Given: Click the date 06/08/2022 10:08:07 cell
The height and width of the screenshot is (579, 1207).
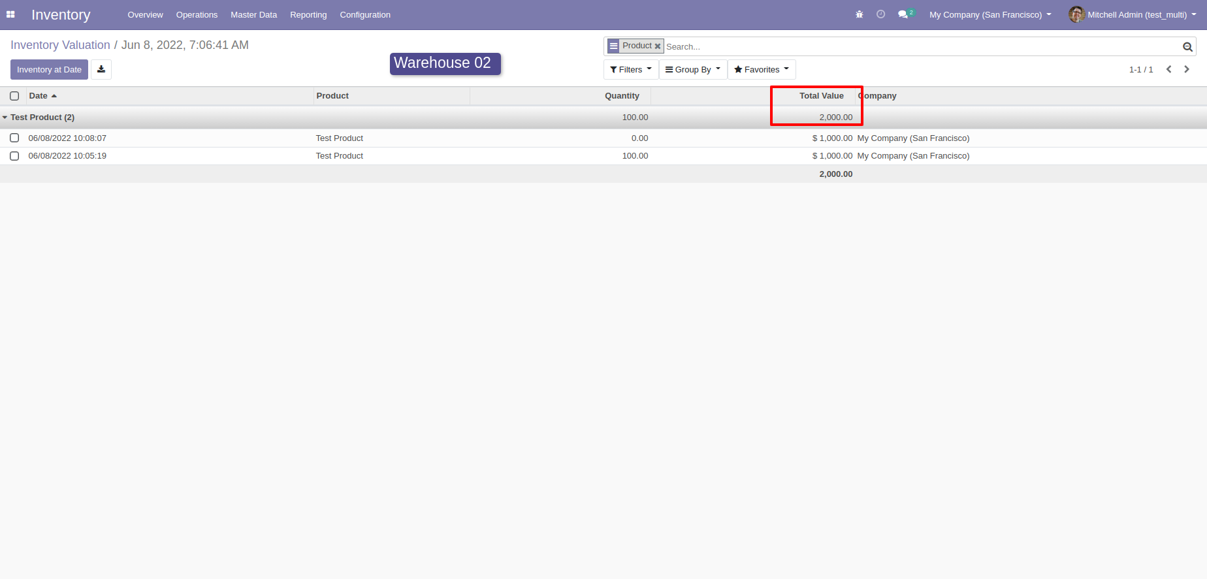Looking at the screenshot, I should [x=67, y=138].
